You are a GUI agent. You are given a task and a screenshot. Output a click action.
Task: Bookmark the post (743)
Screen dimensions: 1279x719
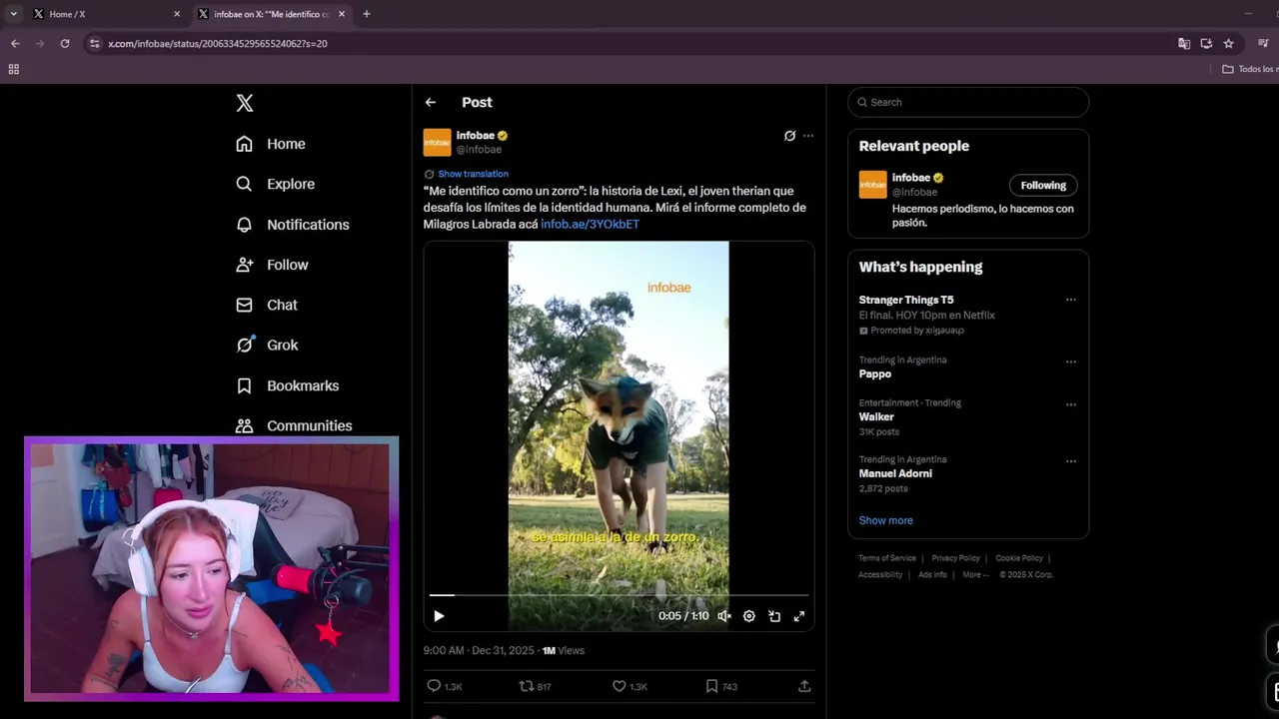click(721, 686)
